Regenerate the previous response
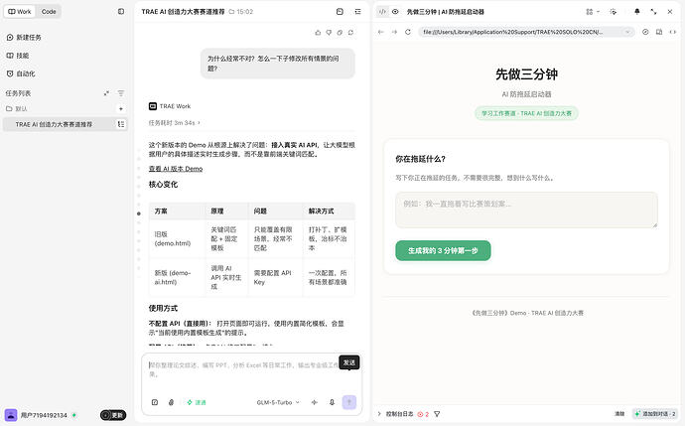The width and height of the screenshot is (685, 426). click(x=350, y=33)
